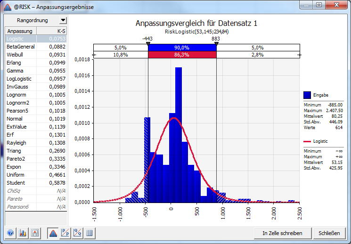Viewport: 351px width, 244px height.
Task: Click the Anpassung column header
Action: [21, 31]
